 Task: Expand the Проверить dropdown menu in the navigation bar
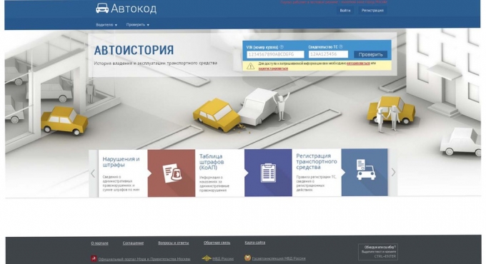pyautogui.click(x=138, y=25)
